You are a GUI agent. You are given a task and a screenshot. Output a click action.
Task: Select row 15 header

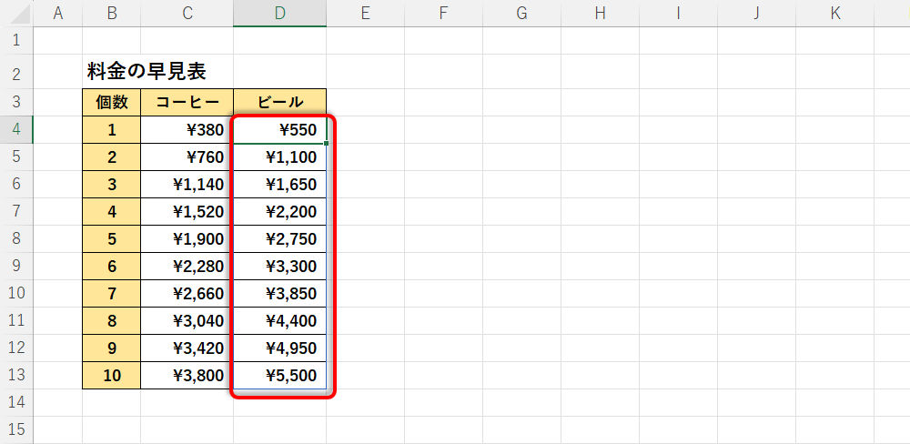16,429
